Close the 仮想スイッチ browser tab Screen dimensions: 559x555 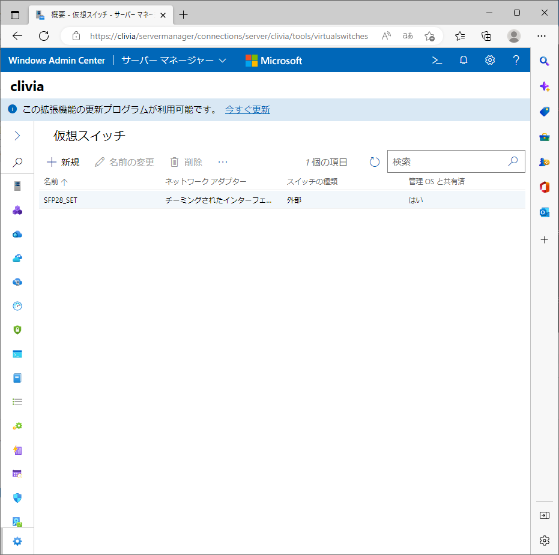[x=163, y=16]
